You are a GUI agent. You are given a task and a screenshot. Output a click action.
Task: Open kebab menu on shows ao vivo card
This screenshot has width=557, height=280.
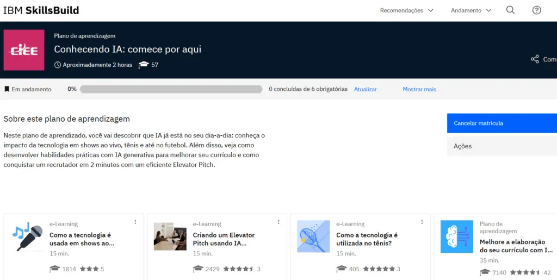(135, 222)
